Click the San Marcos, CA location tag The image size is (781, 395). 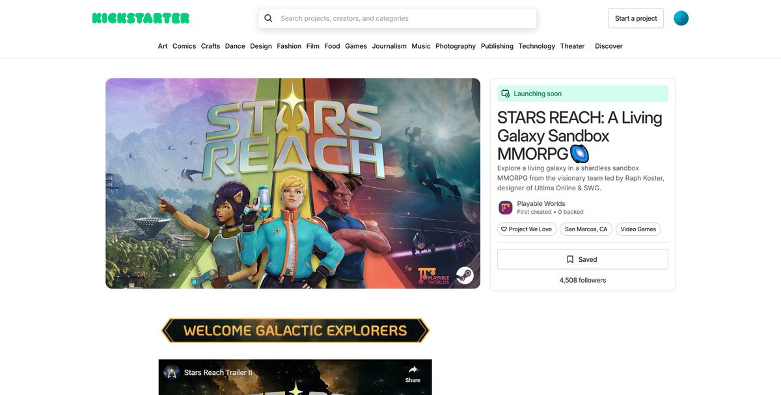pos(586,229)
